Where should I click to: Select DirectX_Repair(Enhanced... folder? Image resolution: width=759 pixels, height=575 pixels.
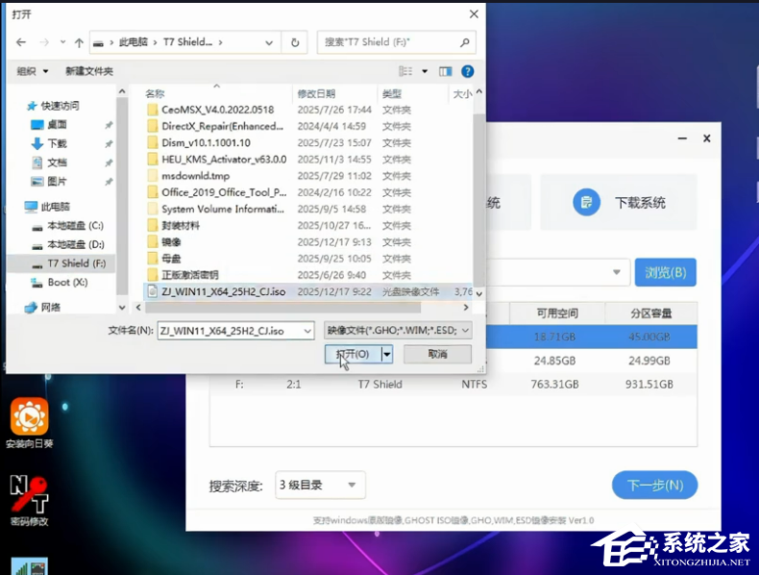[x=222, y=126]
